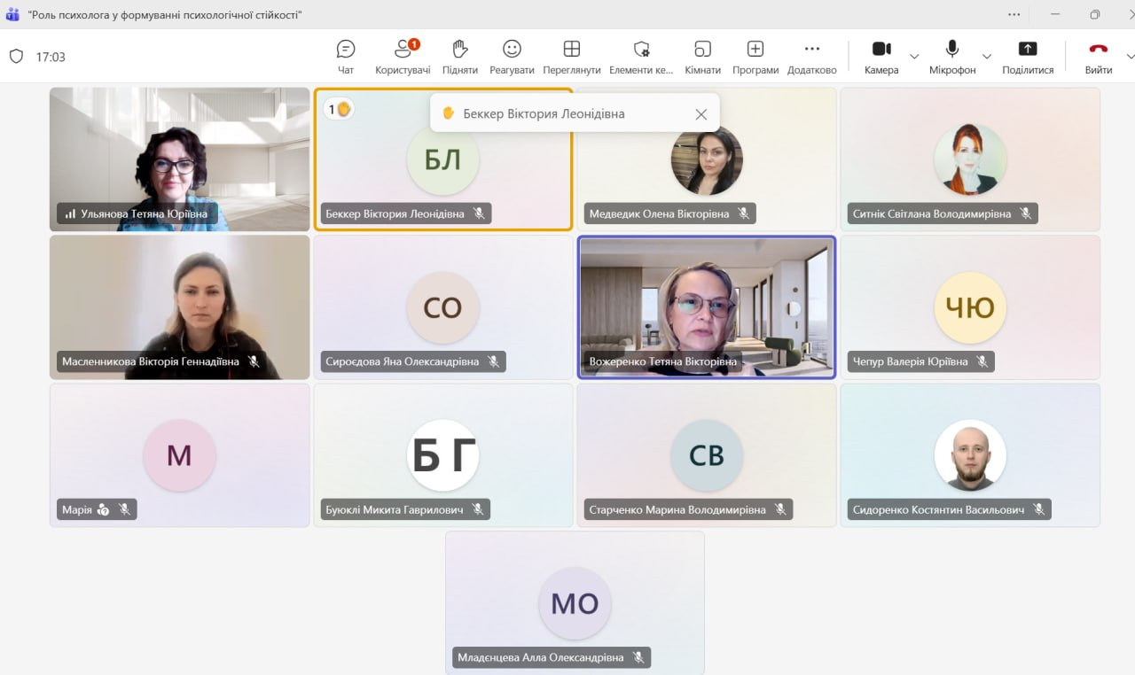
Task: Expand microphone options dropdown arrow
Action: click(x=987, y=57)
